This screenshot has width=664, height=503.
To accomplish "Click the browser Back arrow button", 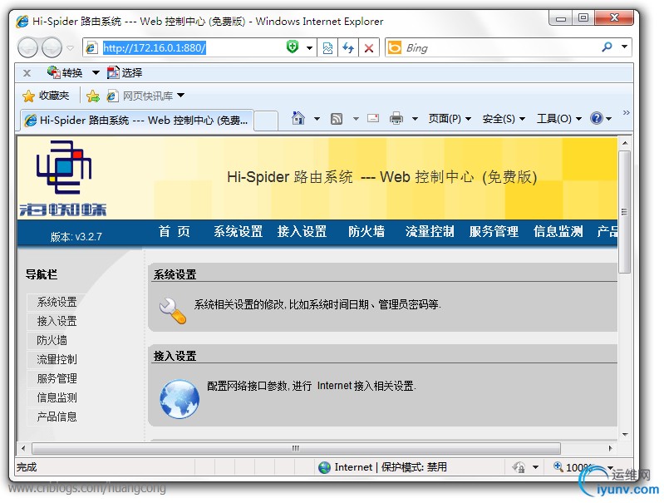I will (x=28, y=47).
